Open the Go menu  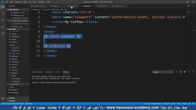click(x=30, y=2)
